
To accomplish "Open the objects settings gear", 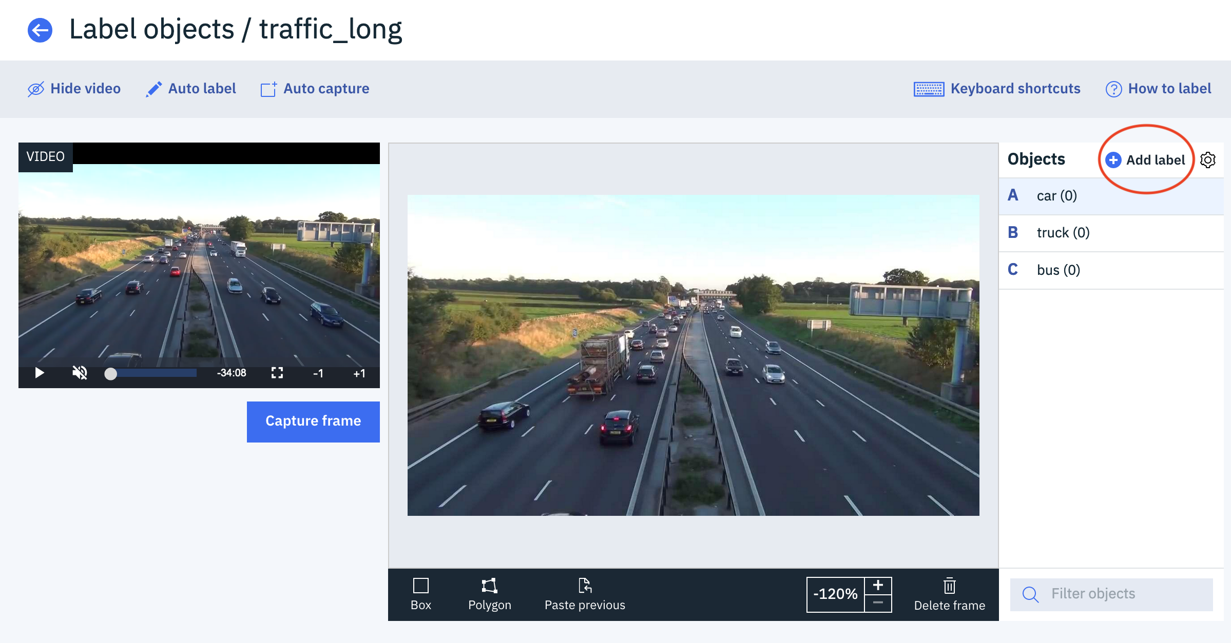I will 1208,160.
